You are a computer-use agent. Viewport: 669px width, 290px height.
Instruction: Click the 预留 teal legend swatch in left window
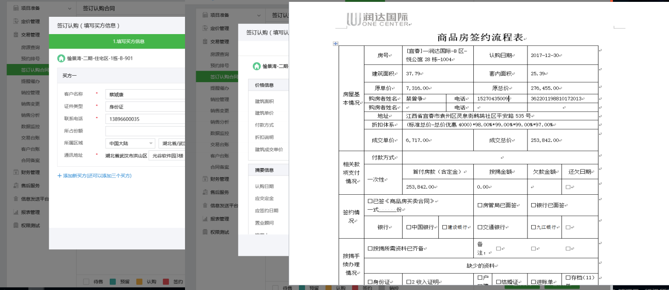click(x=113, y=282)
